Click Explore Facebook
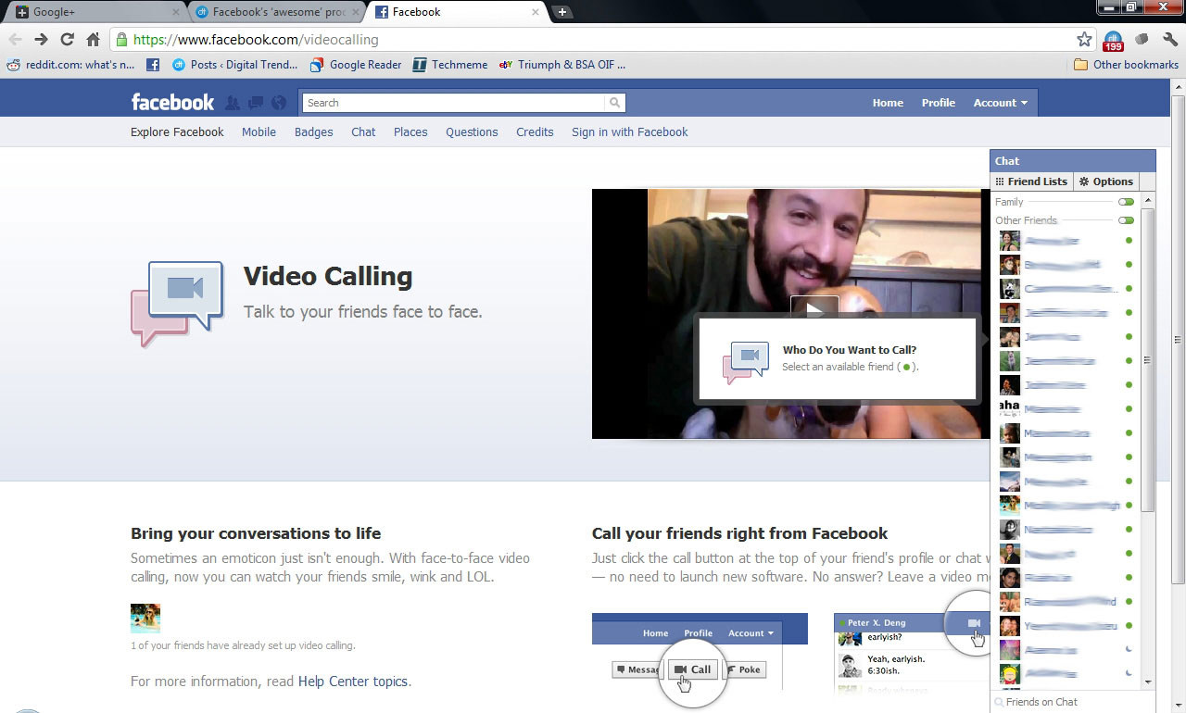1186x713 pixels. tap(177, 131)
